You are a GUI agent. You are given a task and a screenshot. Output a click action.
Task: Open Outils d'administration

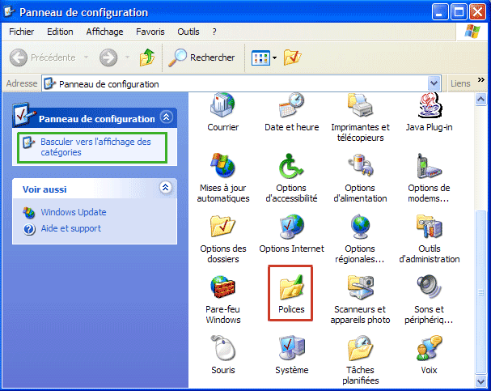[x=429, y=239]
